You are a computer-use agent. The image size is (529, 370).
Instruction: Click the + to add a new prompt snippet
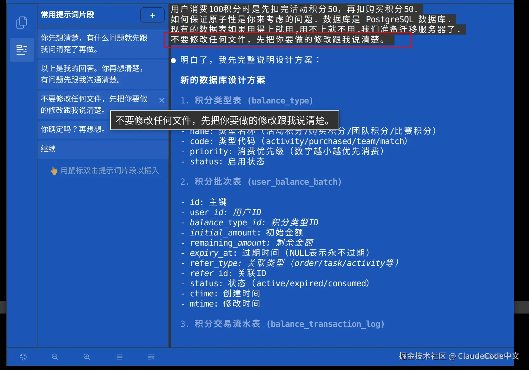[152, 15]
